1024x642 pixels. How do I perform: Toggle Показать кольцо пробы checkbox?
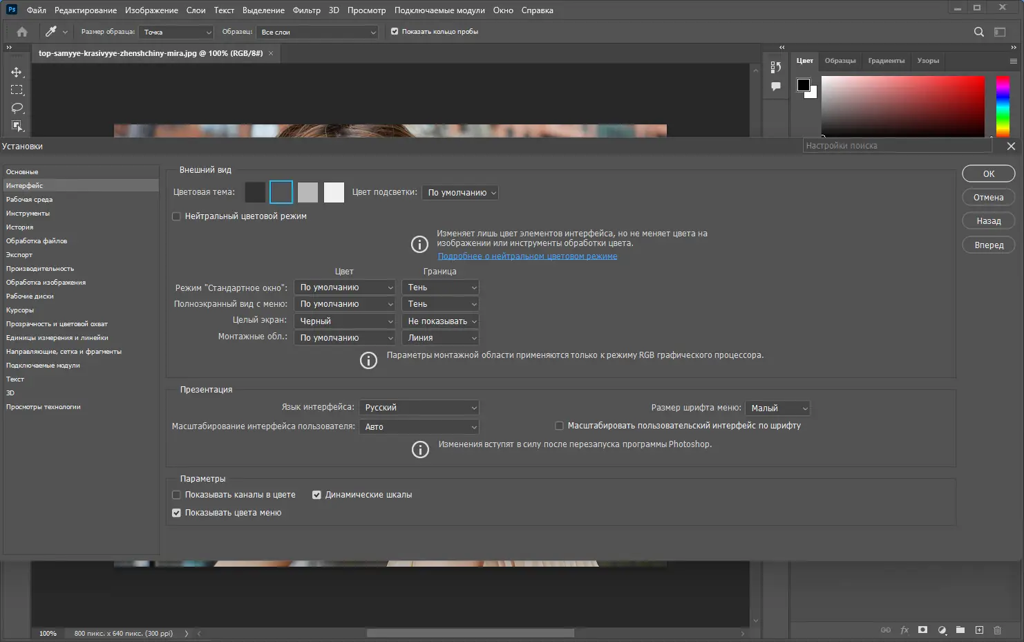coord(395,32)
